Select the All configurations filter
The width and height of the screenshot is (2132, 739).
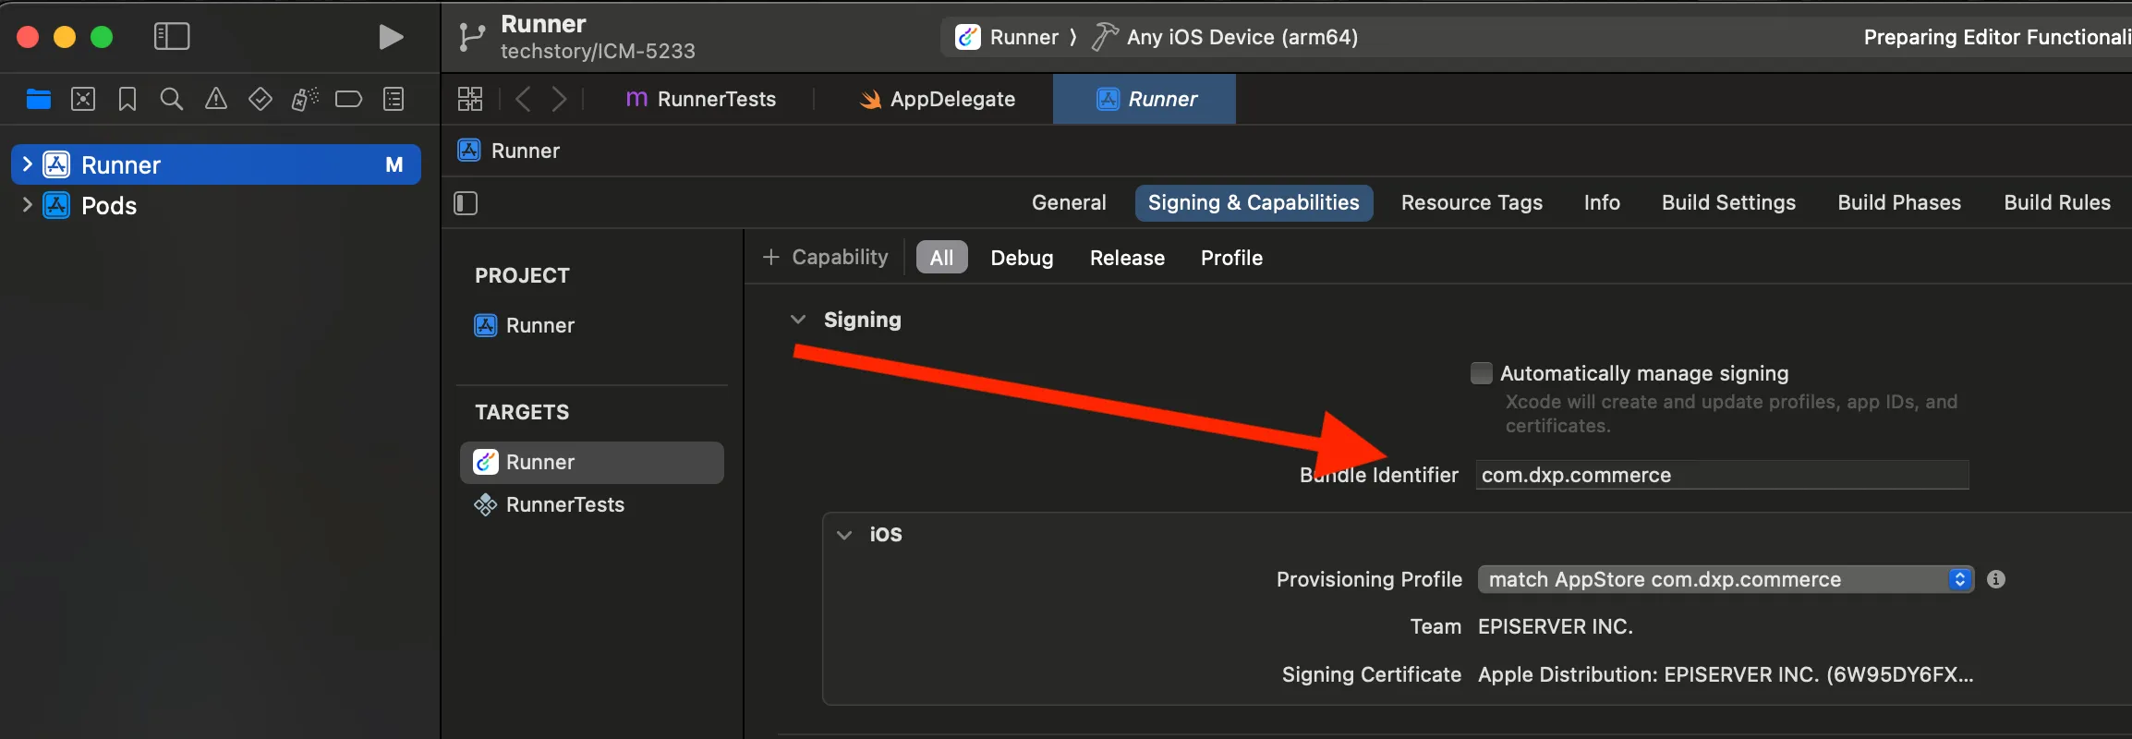click(x=941, y=258)
